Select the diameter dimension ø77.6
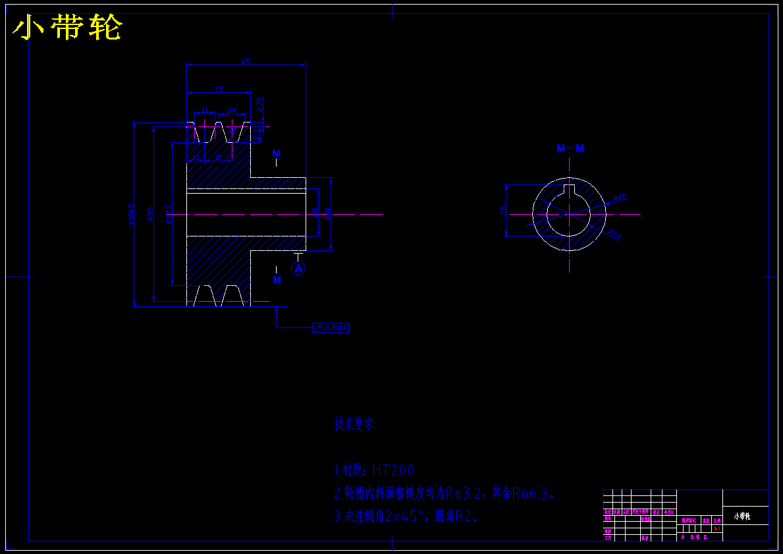Image resolution: width=783 pixels, height=554 pixels. (x=169, y=214)
